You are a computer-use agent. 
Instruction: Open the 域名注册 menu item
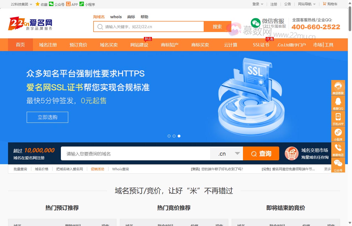coord(48,44)
